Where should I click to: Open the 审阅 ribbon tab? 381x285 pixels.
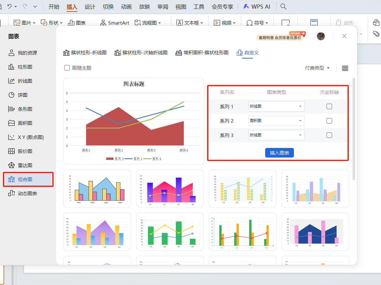point(162,6)
